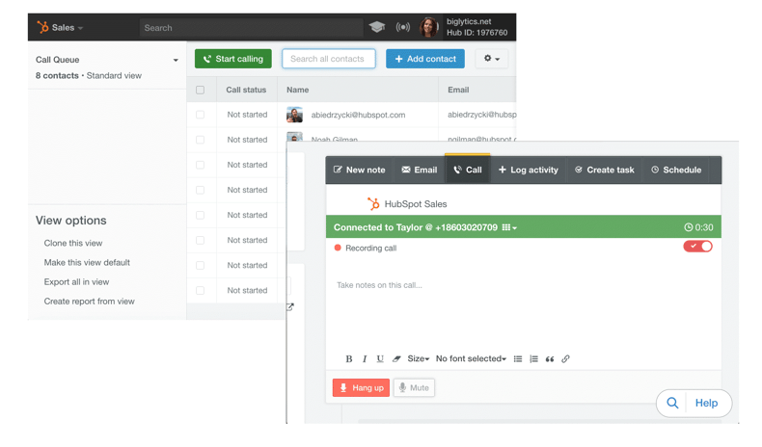Open the gear settings dropdown

click(491, 59)
